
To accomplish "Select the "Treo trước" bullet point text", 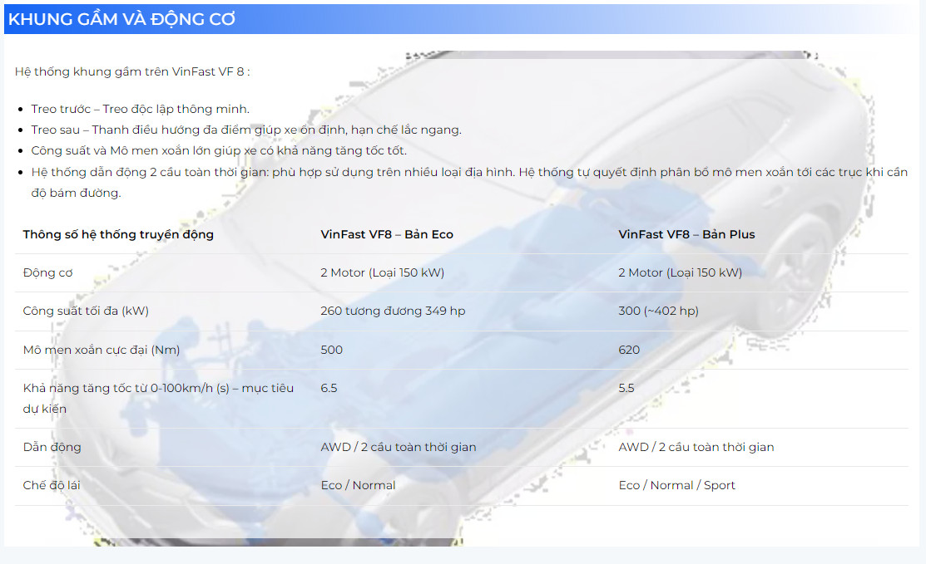I will (140, 109).
